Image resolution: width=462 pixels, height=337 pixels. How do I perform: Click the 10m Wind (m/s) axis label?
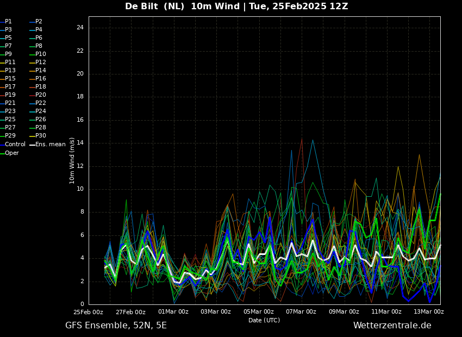[72, 160]
